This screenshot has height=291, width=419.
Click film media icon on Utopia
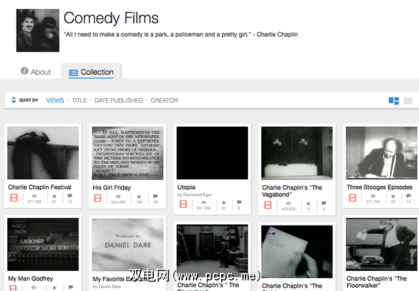pyautogui.click(x=183, y=204)
